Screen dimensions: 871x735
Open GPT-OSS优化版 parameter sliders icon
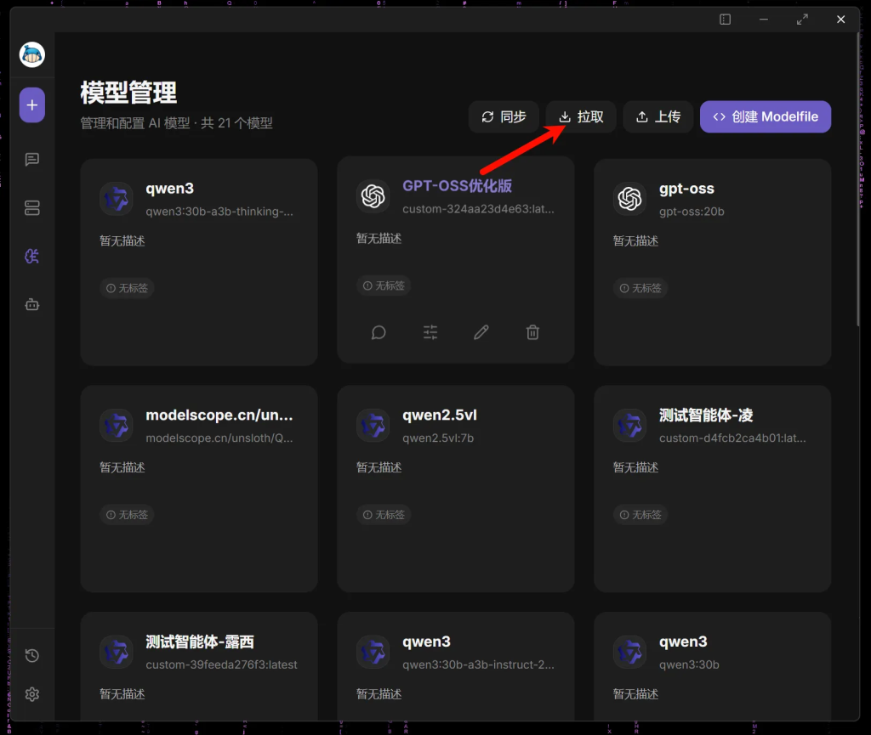(430, 332)
